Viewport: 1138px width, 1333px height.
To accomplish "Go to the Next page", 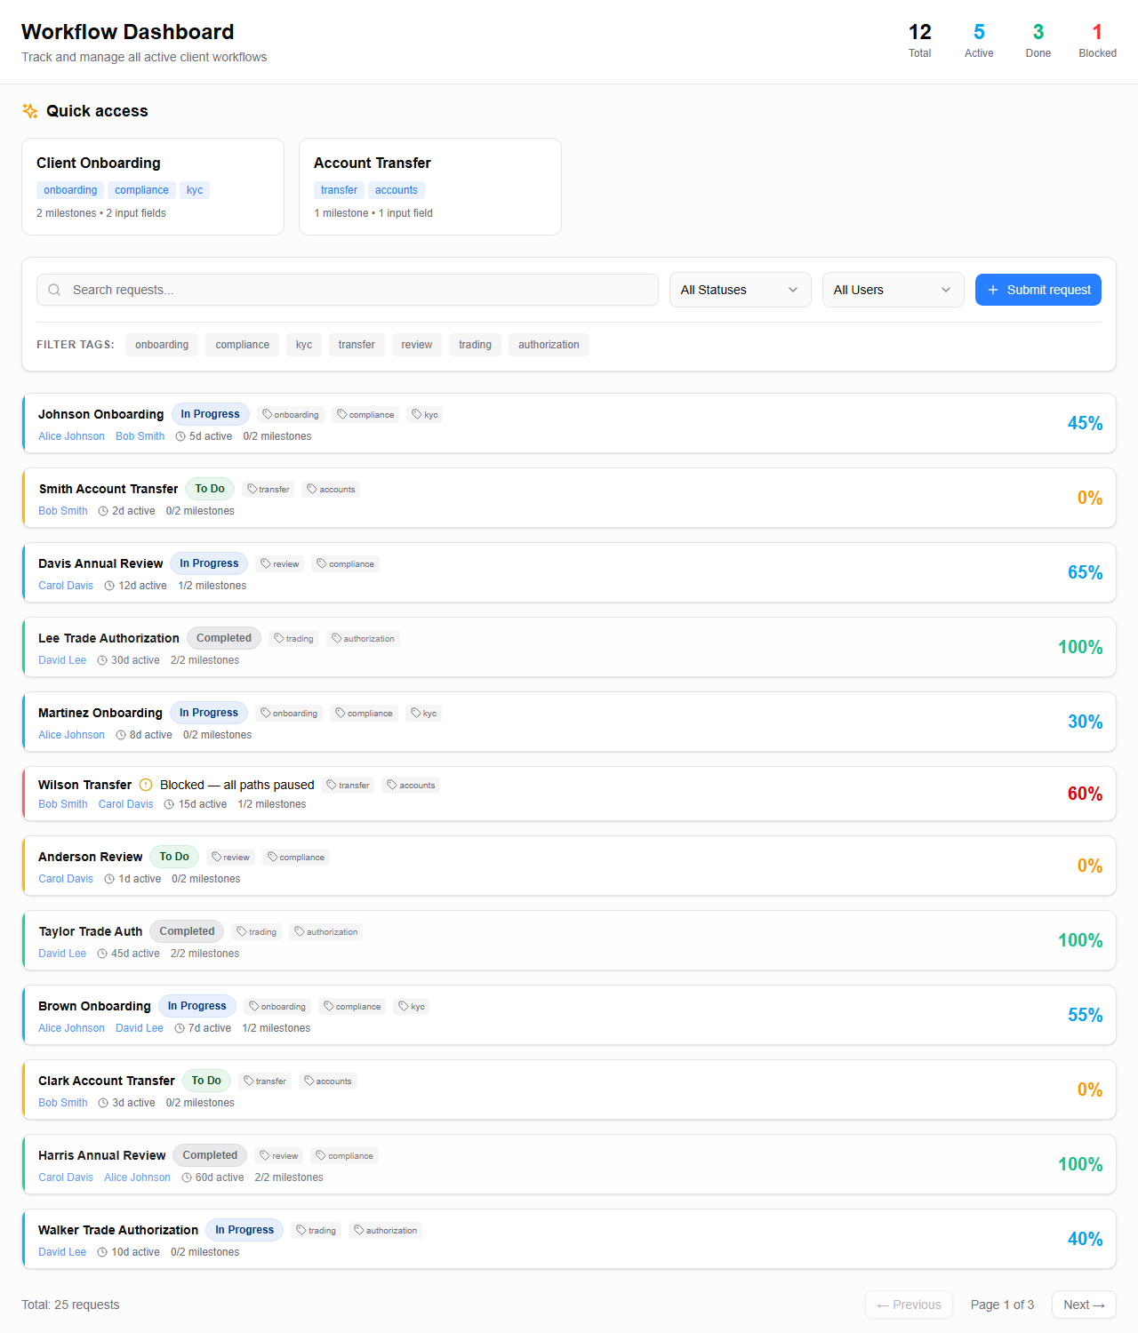I will (1084, 1305).
